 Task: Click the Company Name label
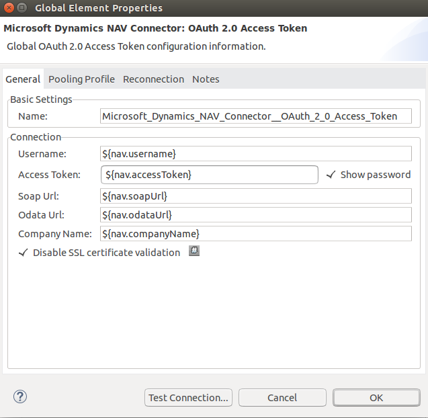55,234
